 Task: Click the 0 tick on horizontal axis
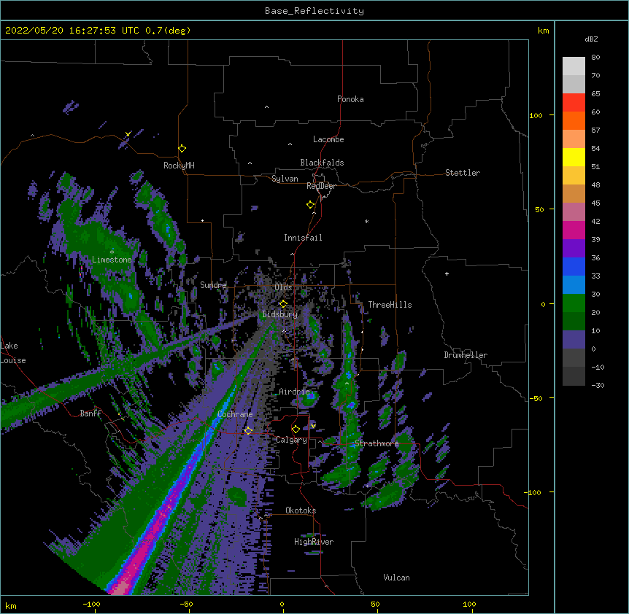click(282, 604)
